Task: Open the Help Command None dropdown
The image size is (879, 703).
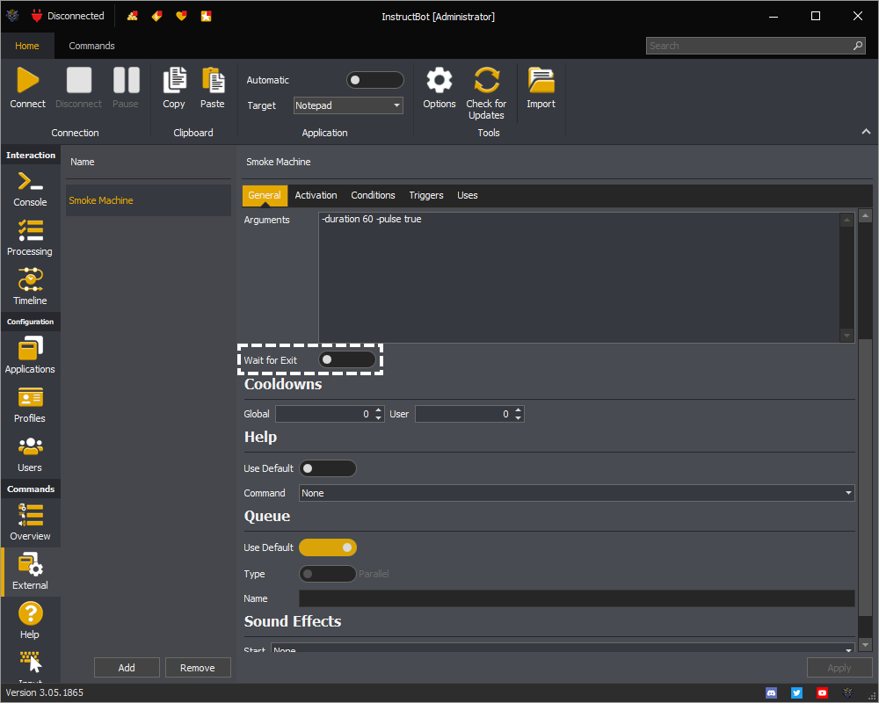Action: (577, 493)
